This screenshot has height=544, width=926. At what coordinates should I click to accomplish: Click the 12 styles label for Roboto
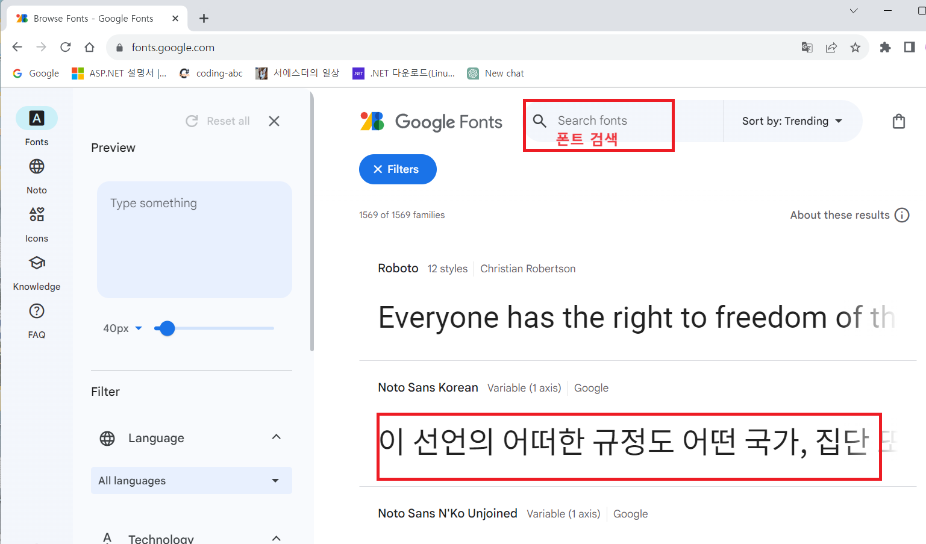tap(448, 269)
